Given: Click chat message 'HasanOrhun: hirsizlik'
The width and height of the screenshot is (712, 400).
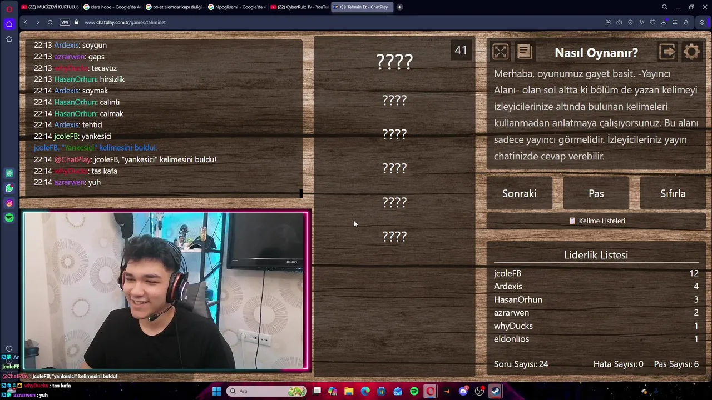Looking at the screenshot, I should [x=79, y=79].
